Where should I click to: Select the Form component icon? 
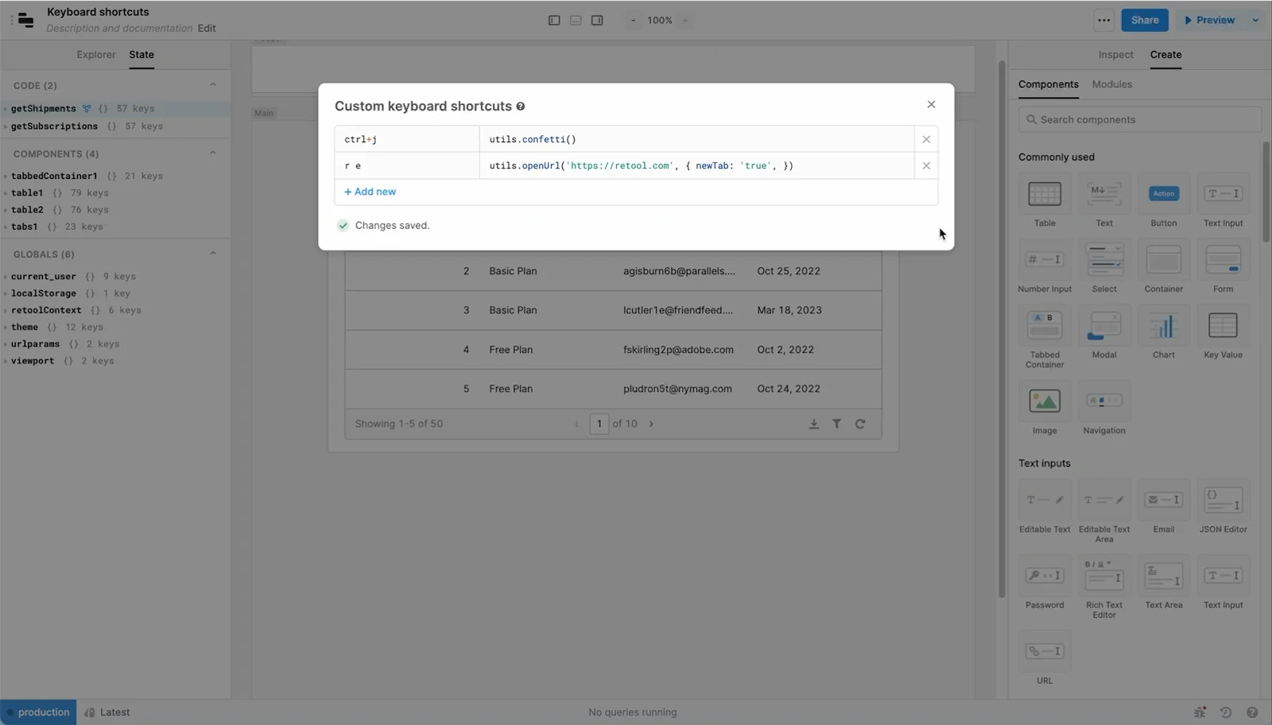click(x=1223, y=260)
